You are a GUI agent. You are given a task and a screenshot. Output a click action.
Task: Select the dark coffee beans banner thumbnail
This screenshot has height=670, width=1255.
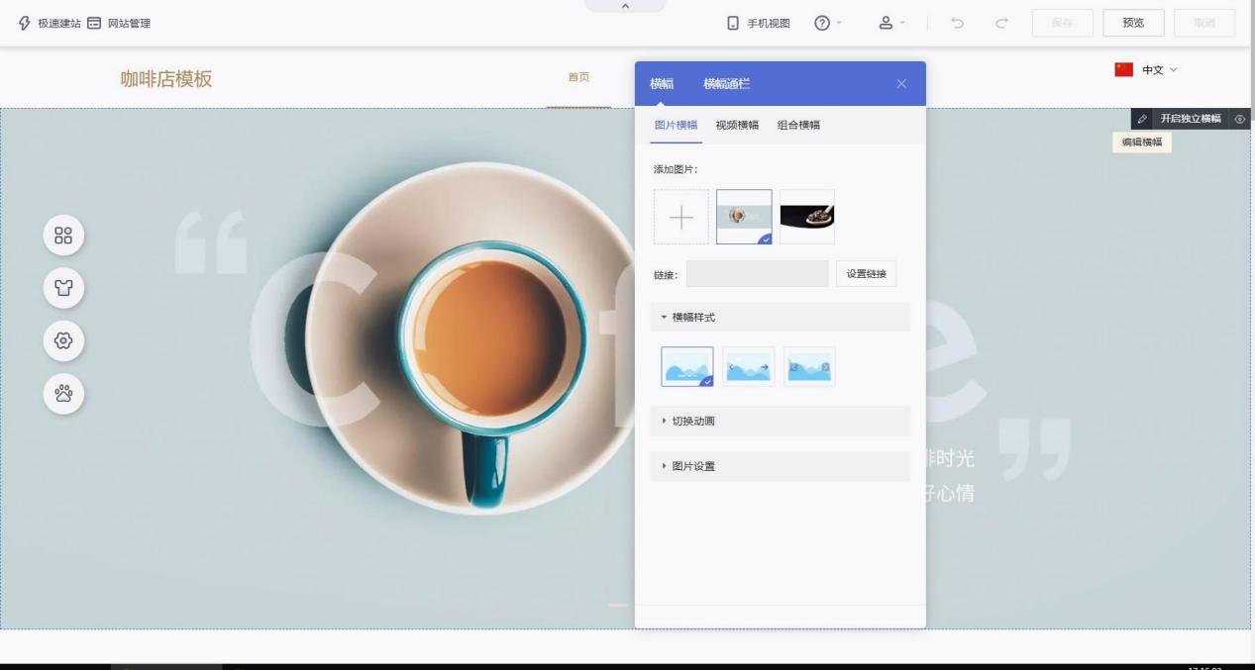point(806,217)
